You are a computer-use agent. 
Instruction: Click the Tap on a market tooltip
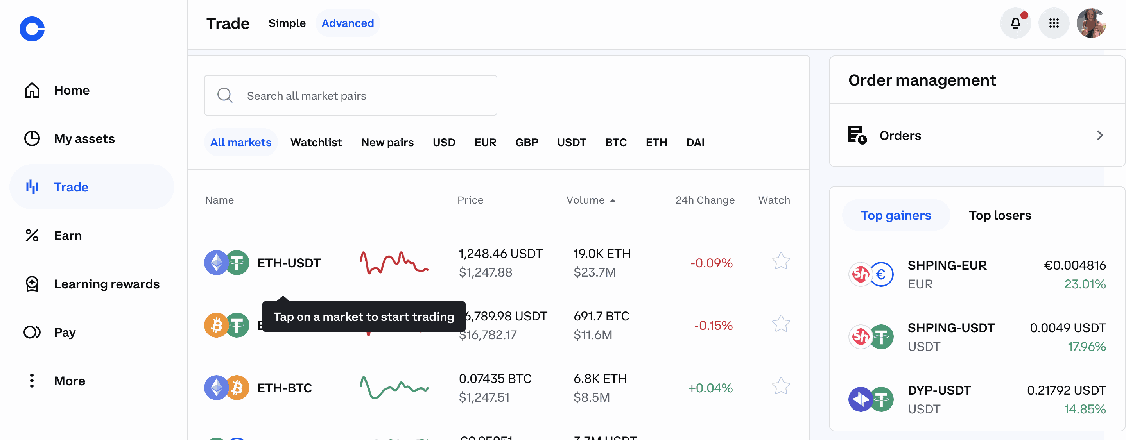(x=364, y=317)
